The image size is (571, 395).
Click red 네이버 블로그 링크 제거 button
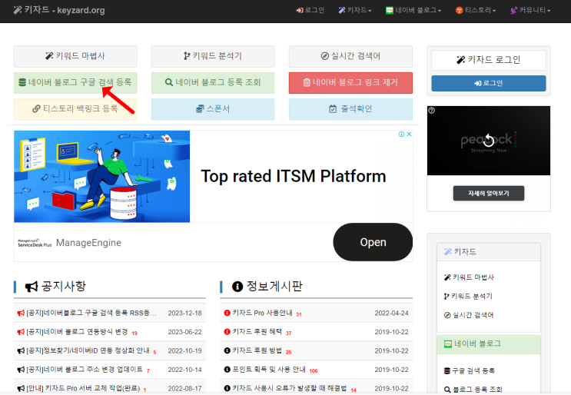350,83
